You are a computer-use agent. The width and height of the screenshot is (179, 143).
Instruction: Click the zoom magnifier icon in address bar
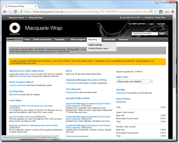[151, 12]
